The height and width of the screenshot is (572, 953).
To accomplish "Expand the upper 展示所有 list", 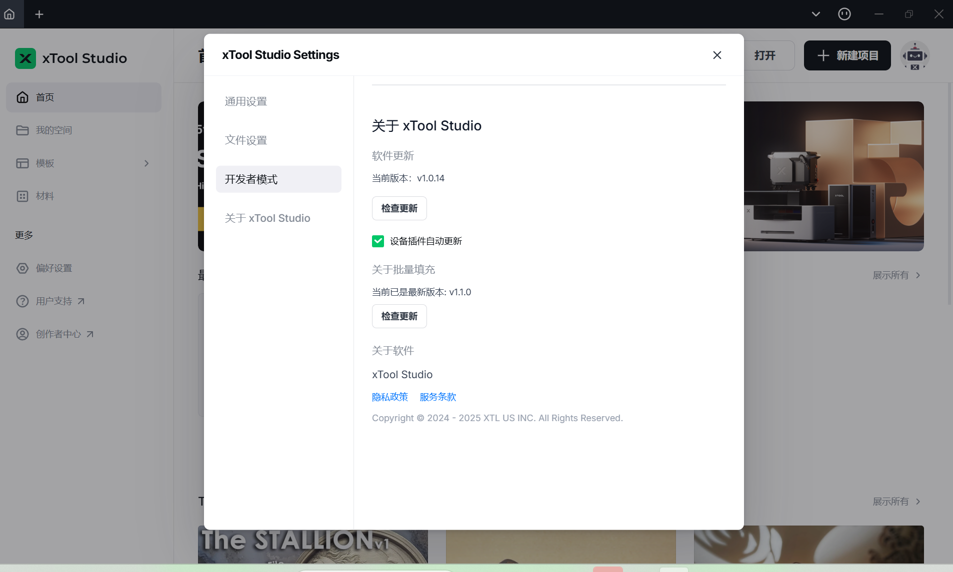I will click(896, 275).
